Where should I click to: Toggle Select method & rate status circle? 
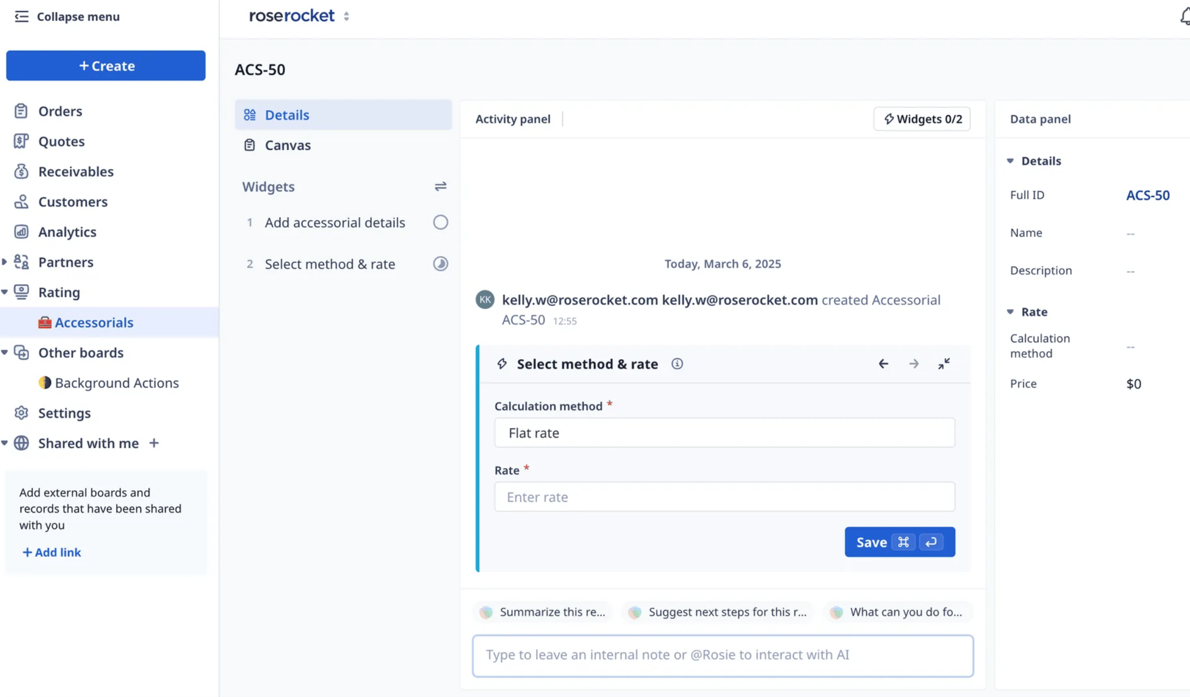point(440,264)
